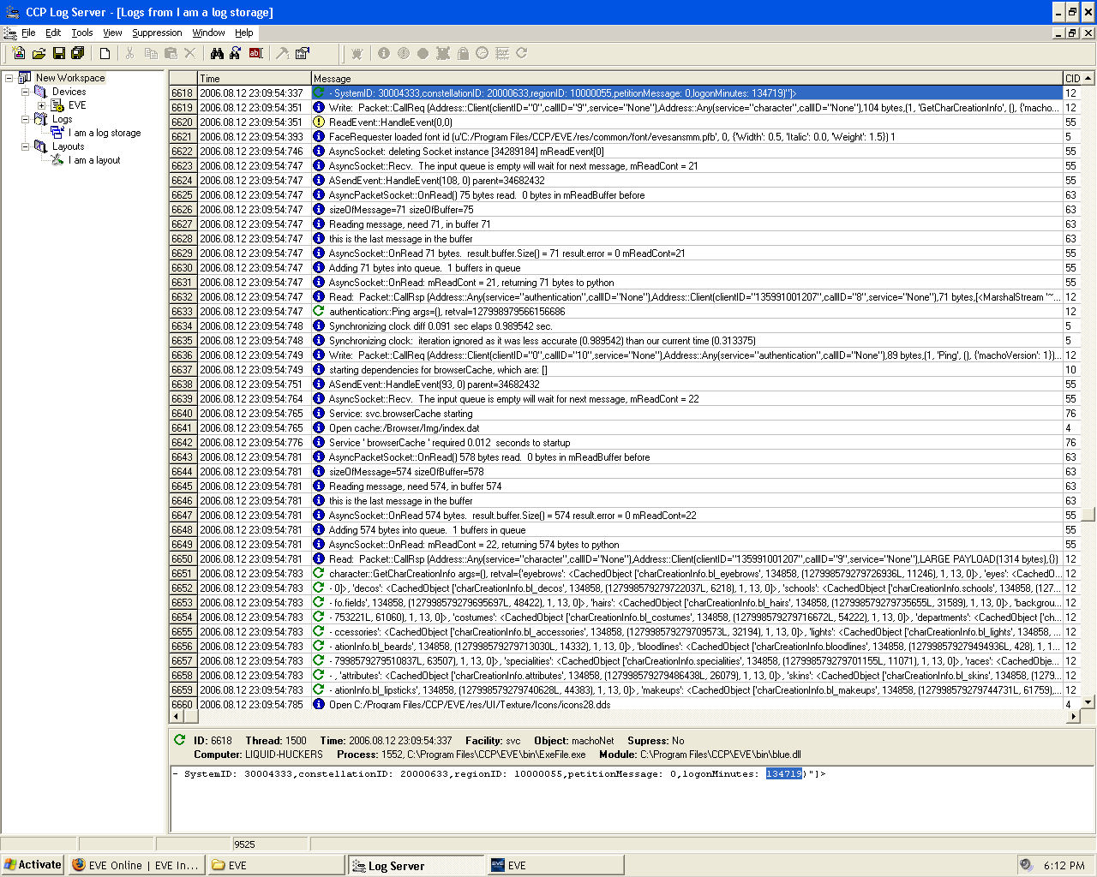Click the Paste clipboard icon
This screenshot has height=877, width=1097.
pos(171,53)
